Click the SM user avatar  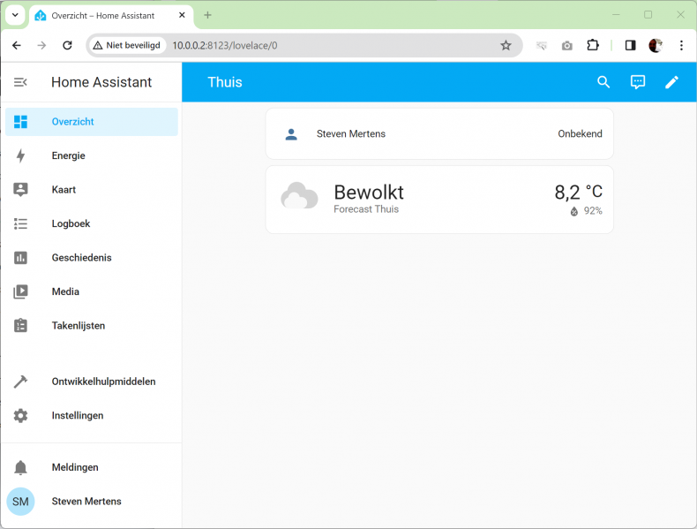[x=20, y=502]
